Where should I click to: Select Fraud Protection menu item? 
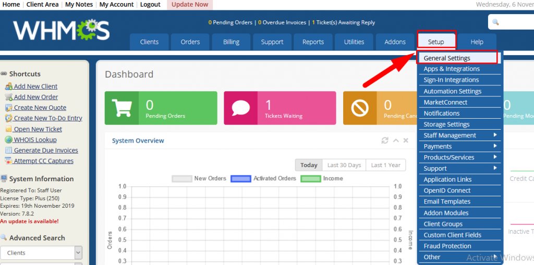click(459, 246)
